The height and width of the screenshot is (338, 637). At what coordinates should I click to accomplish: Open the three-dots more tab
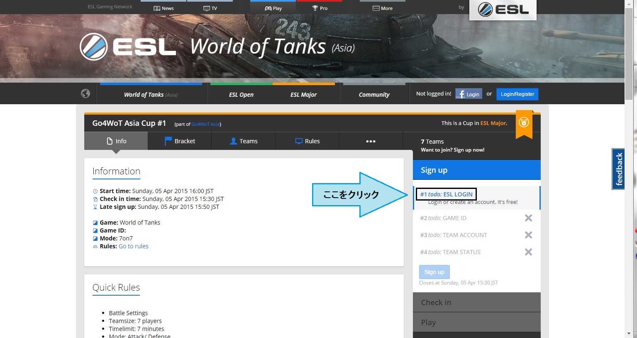click(371, 141)
